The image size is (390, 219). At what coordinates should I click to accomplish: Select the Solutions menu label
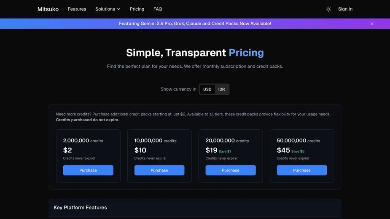105,9
